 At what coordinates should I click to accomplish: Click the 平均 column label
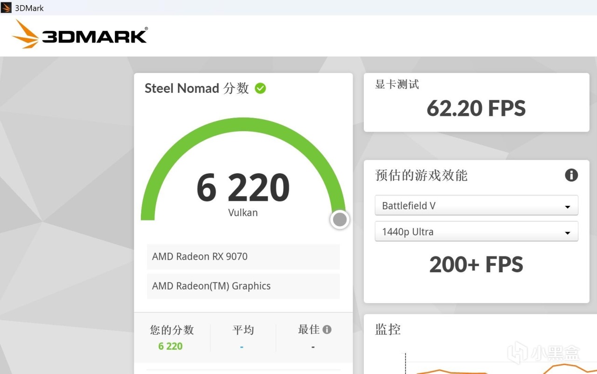(243, 330)
